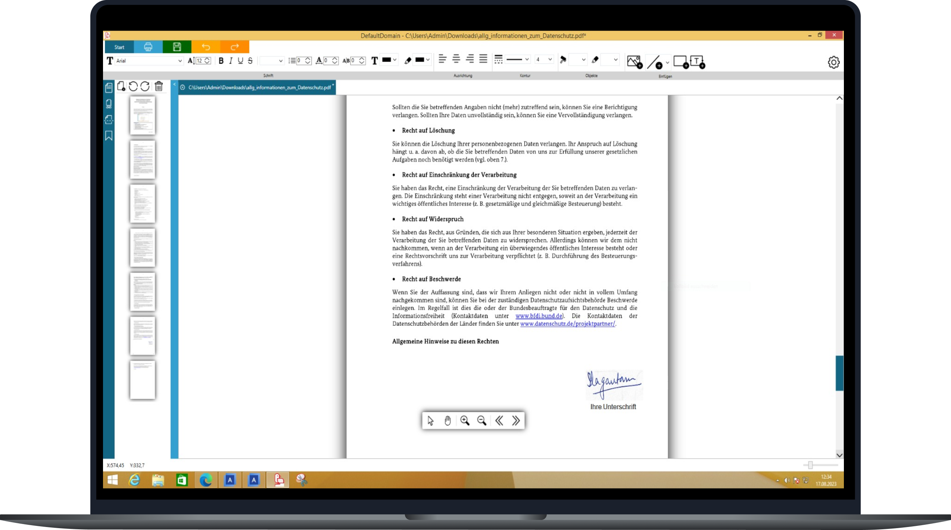Image resolution: width=951 pixels, height=530 pixels.
Task: Delete page using trash icon
Action: point(159,87)
